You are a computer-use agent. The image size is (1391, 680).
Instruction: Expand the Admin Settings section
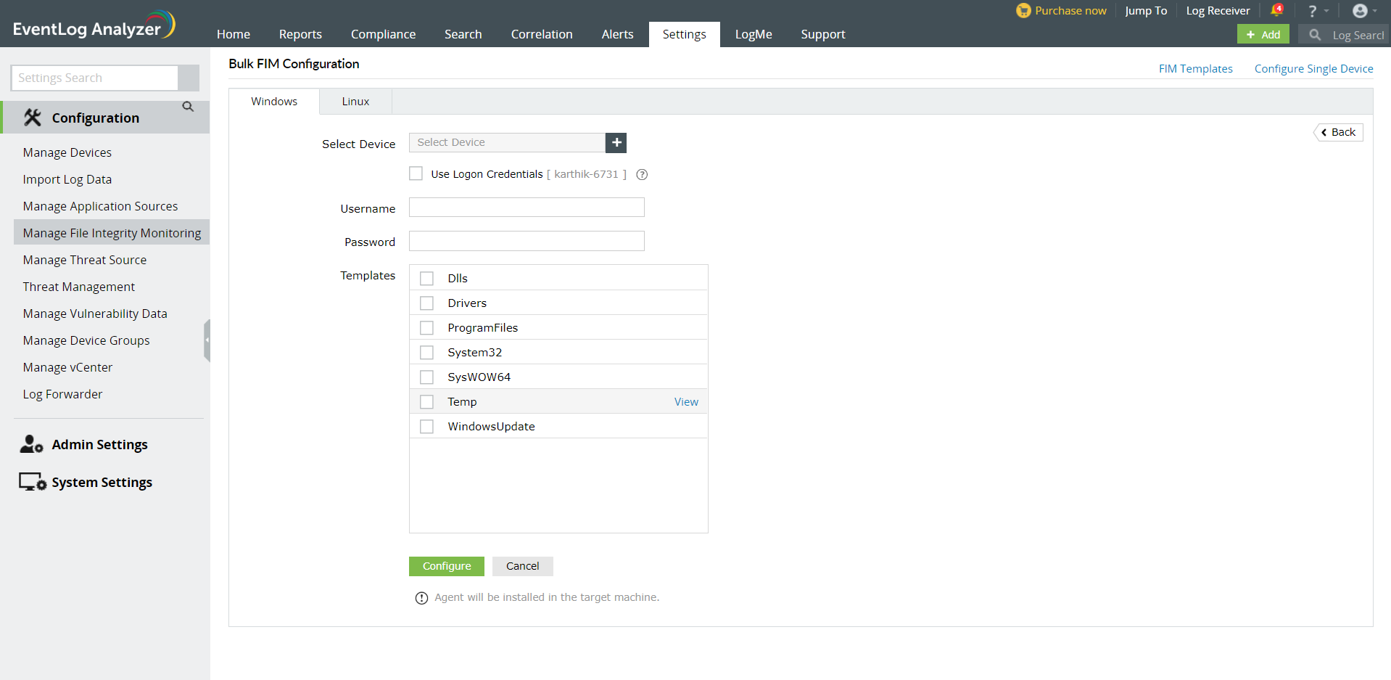[100, 444]
